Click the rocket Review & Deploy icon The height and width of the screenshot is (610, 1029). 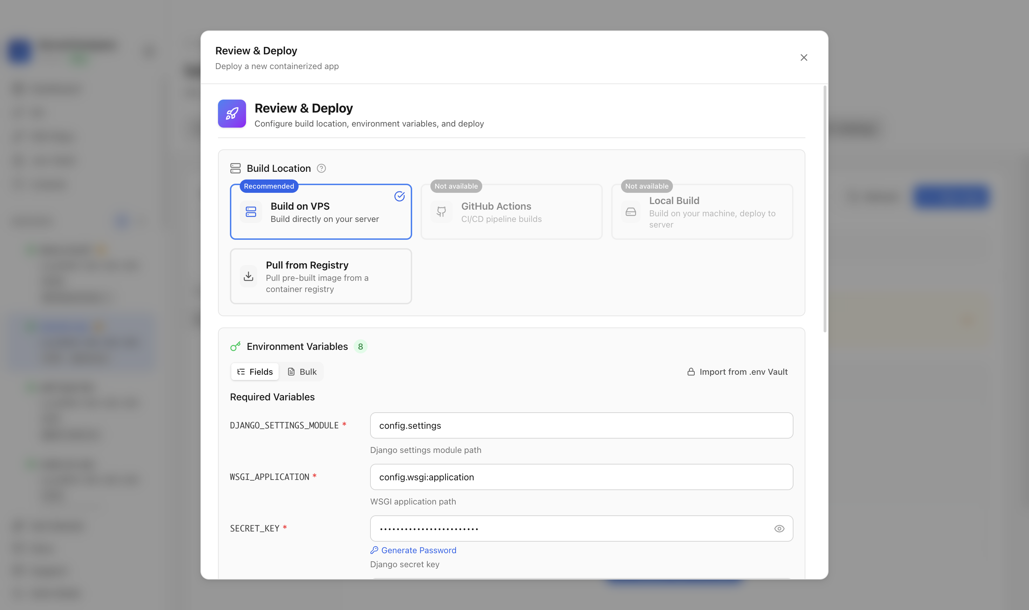point(232,114)
